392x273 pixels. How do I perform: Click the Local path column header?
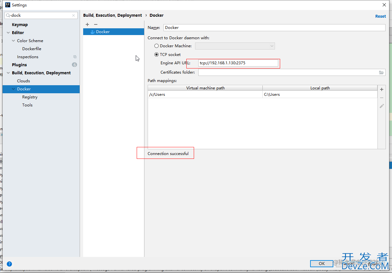320,88
